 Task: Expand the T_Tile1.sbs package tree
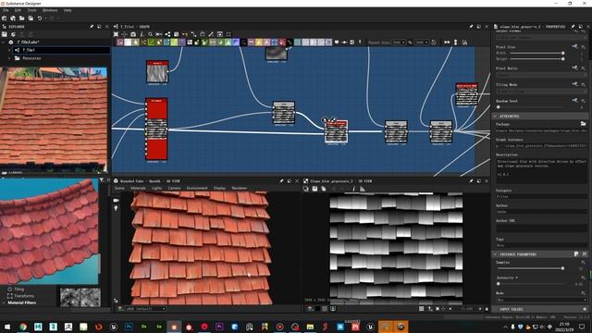click(4, 42)
